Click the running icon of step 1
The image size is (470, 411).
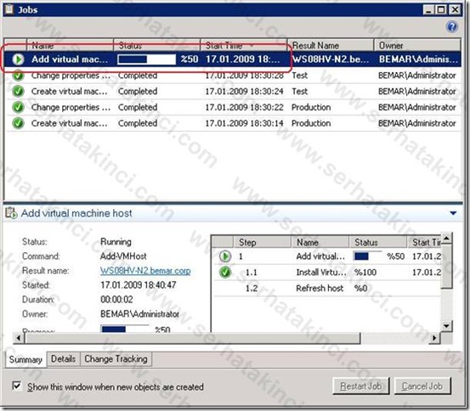tap(225, 256)
